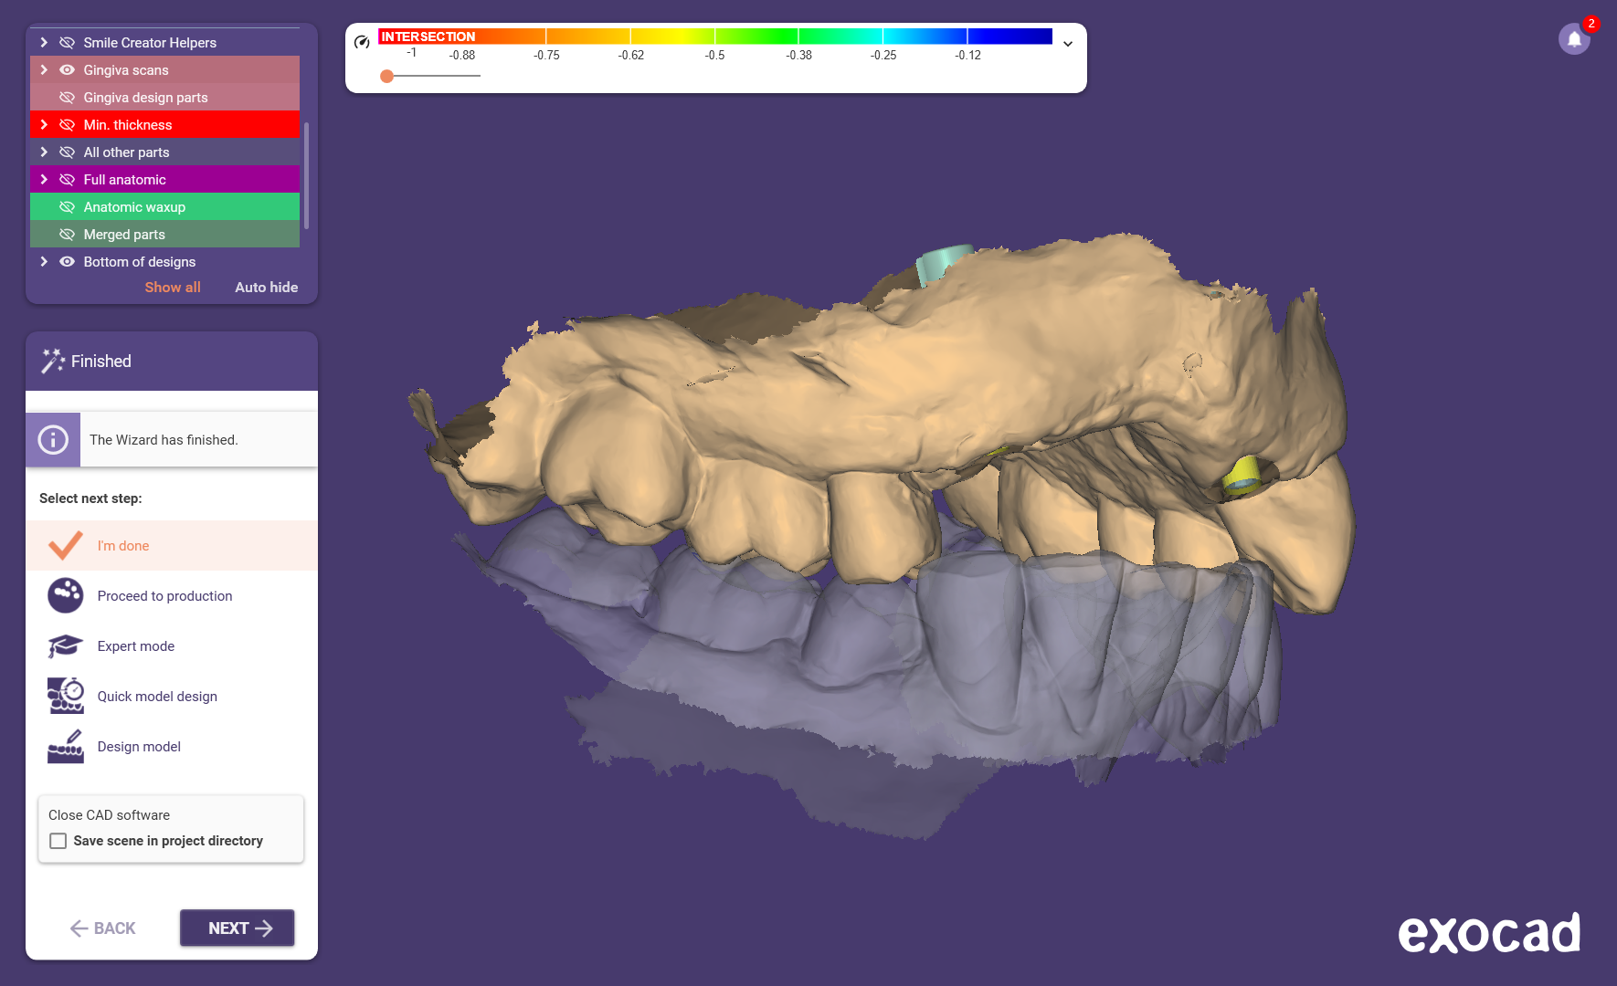1617x986 pixels.
Task: Click the Show all link
Action: tap(173, 288)
